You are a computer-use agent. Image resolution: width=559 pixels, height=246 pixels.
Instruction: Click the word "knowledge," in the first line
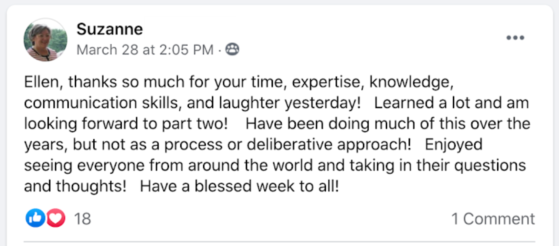[411, 82]
